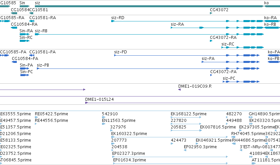
Task: Click the CG43072-PA protein label
Action: pyautogui.click(x=223, y=72)
